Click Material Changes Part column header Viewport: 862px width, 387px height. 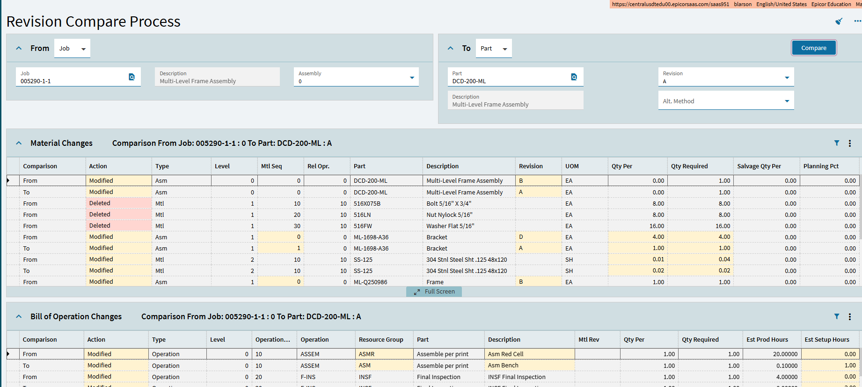(x=387, y=166)
